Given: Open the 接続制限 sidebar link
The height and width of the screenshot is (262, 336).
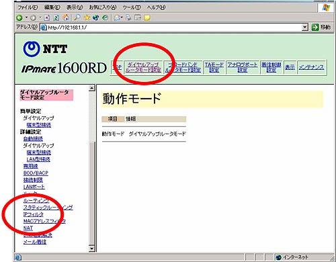Looking at the screenshot, I should pyautogui.click(x=33, y=180).
